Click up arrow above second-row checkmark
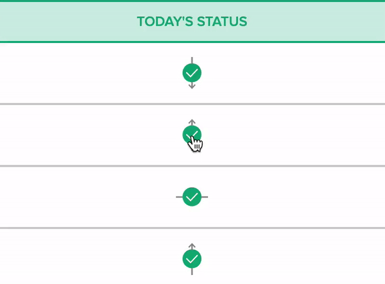 point(192,121)
